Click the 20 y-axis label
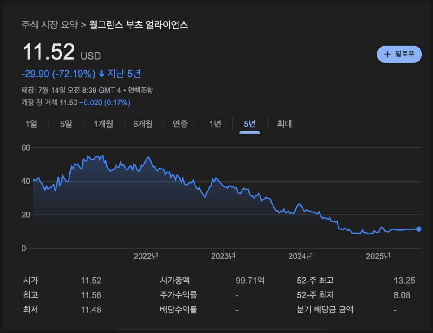433x333 pixels. pyautogui.click(x=26, y=215)
